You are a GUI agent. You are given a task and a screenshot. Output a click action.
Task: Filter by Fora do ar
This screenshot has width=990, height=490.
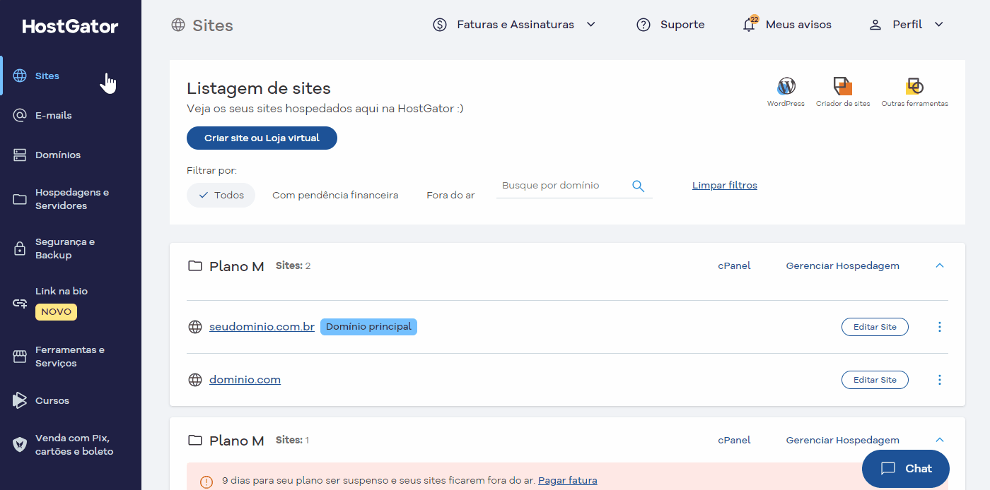tap(450, 195)
